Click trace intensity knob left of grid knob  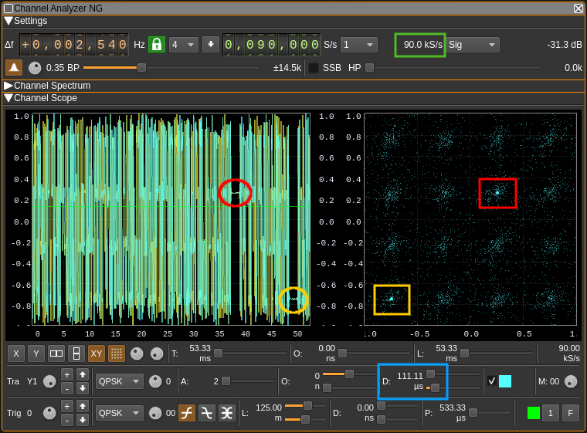(x=137, y=354)
